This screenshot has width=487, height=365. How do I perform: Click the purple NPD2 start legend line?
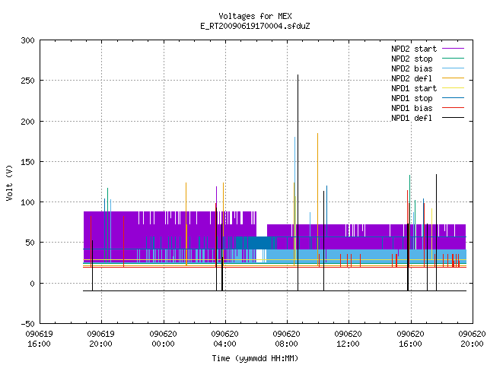coord(454,49)
